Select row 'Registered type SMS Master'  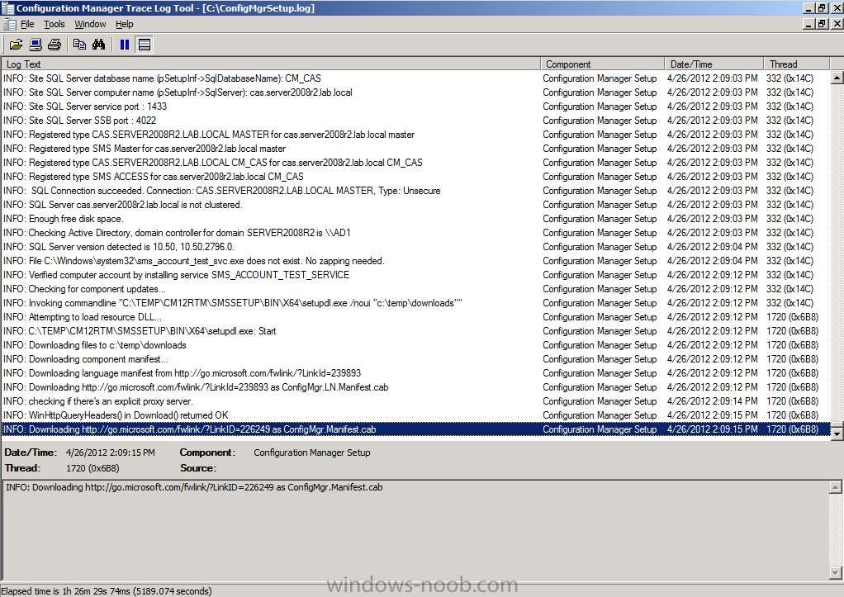(415, 149)
